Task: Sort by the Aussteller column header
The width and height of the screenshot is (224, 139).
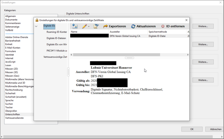Action: pyautogui.click(x=128, y=32)
